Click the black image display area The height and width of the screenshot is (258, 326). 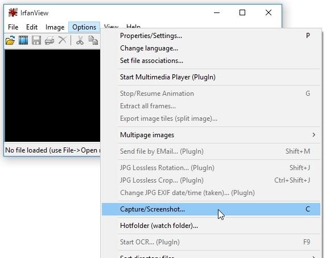point(52,96)
